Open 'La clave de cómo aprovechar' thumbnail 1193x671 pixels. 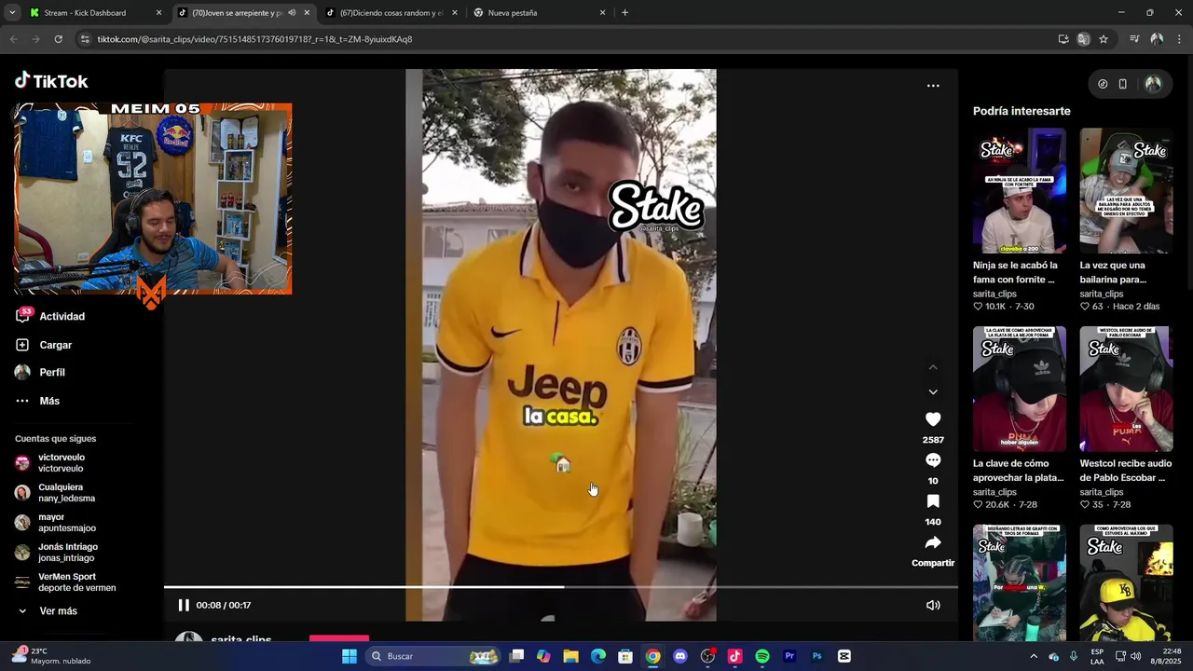pyautogui.click(x=1020, y=389)
